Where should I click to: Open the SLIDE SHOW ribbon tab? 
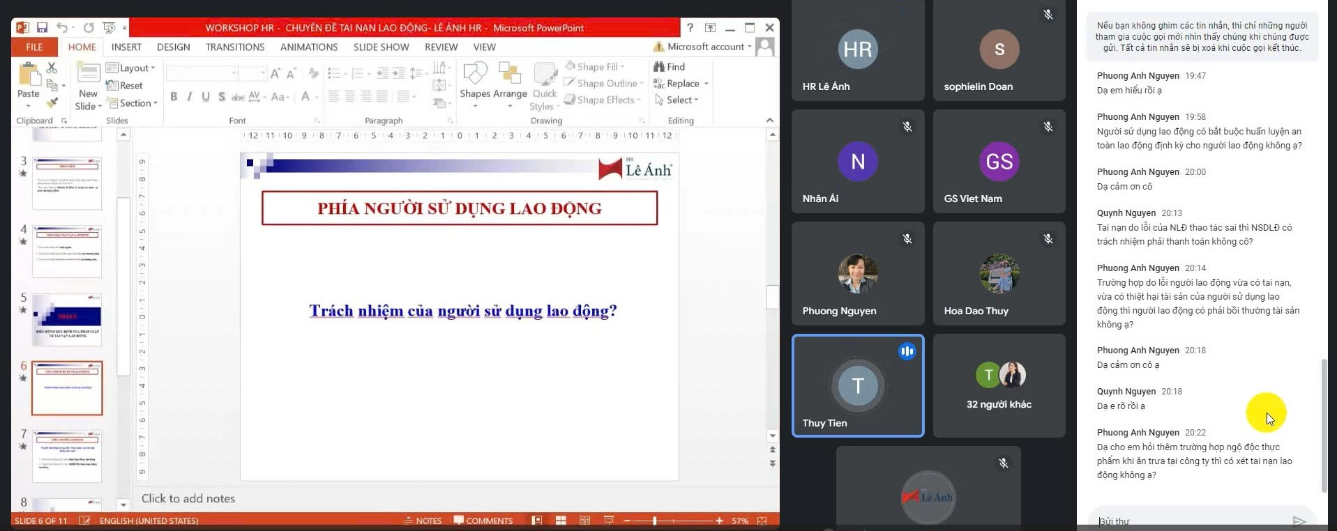click(381, 47)
